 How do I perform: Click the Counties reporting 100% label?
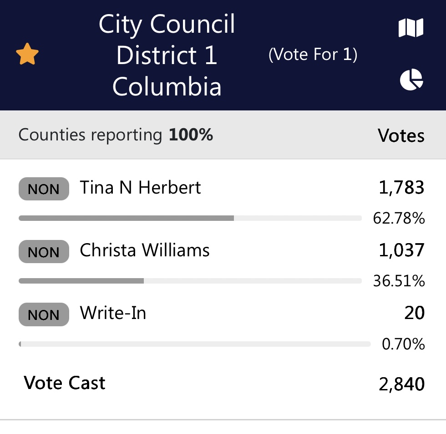point(115,135)
